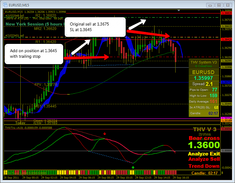The height and width of the screenshot is (183, 235).
Task: Click the chart shift triangle marker at top
Action: click(179, 10)
